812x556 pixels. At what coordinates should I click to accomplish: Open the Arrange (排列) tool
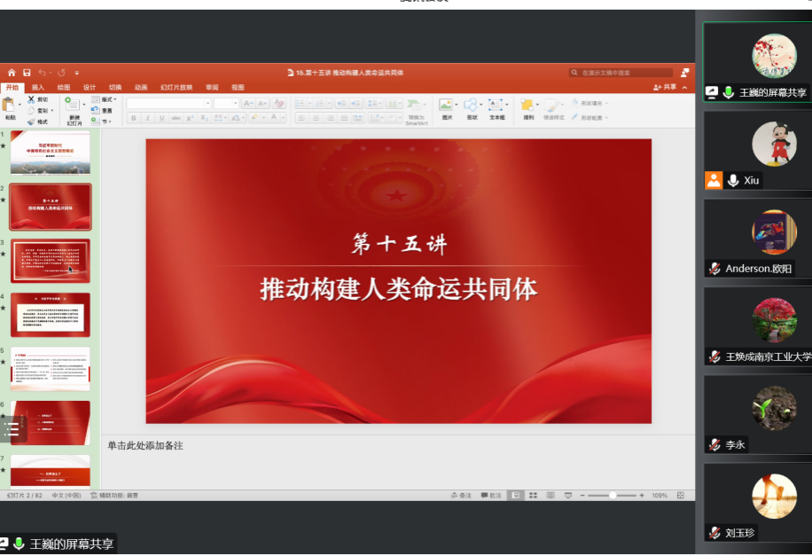point(527,106)
